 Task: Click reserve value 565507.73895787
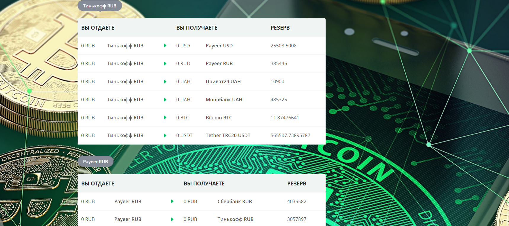290,135
